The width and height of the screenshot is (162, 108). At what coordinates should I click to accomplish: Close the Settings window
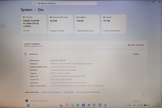[x=159, y=2]
